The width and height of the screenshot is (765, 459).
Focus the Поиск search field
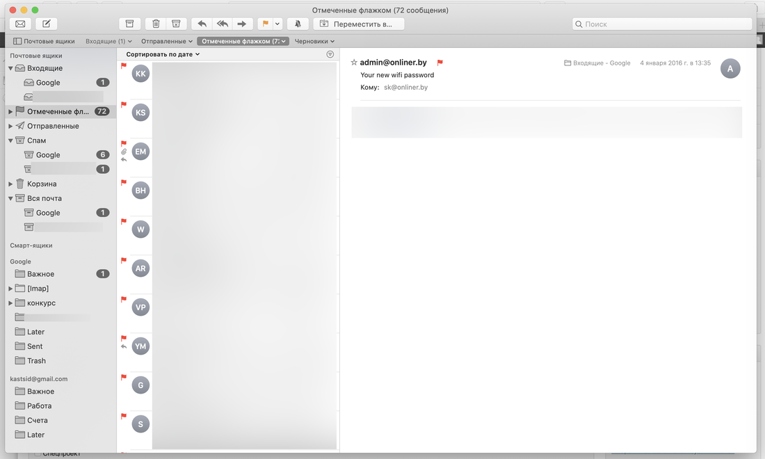662,24
